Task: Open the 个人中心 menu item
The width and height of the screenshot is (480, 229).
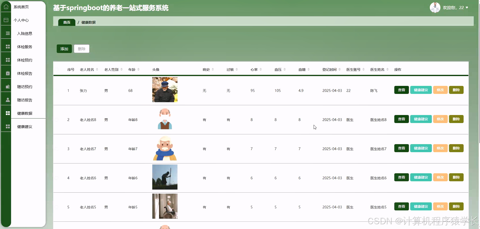Action: (21, 20)
